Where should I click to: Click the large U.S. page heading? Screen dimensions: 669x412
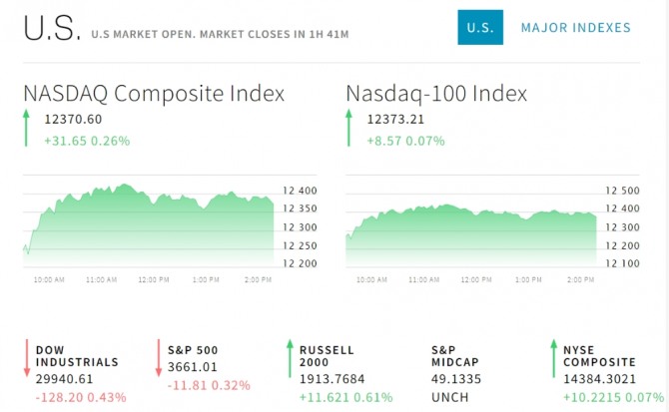tap(51, 29)
